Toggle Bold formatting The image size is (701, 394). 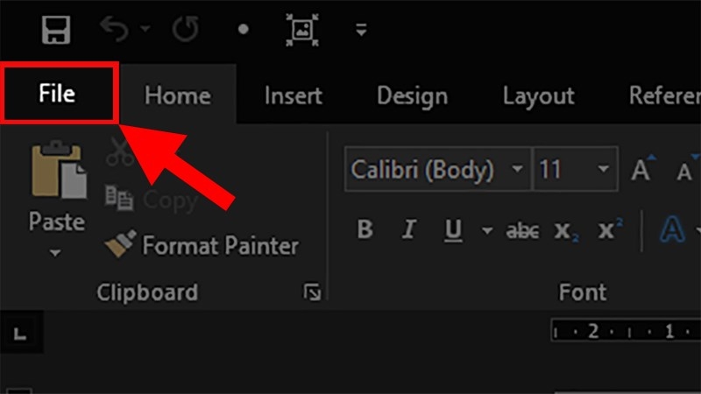pyautogui.click(x=365, y=230)
